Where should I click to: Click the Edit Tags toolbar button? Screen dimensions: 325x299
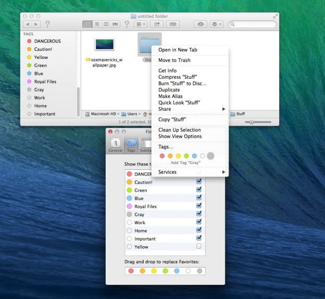point(173,24)
